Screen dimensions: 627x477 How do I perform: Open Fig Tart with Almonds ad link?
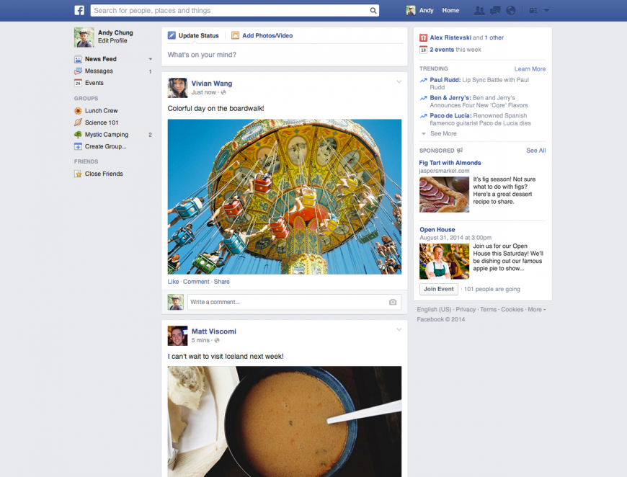pos(450,163)
